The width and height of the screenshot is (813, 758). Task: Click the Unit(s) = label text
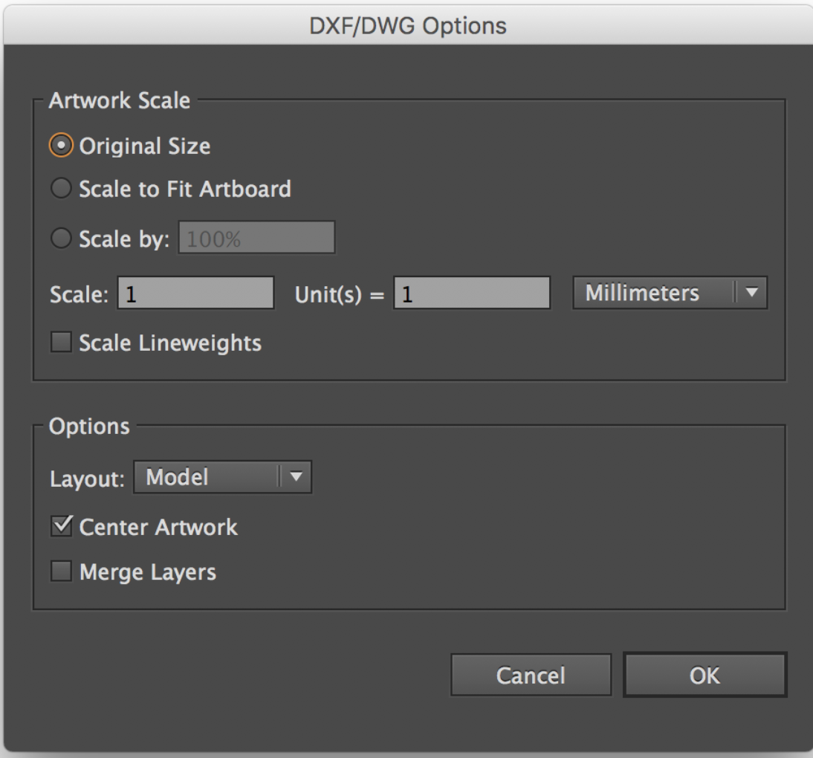click(340, 294)
